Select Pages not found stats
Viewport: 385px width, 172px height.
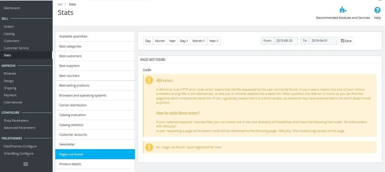tap(95, 154)
